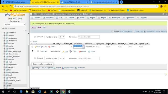Viewport: 168px width, 94px height.
Task: Click the lower Search this table field
Action: tap(89, 58)
